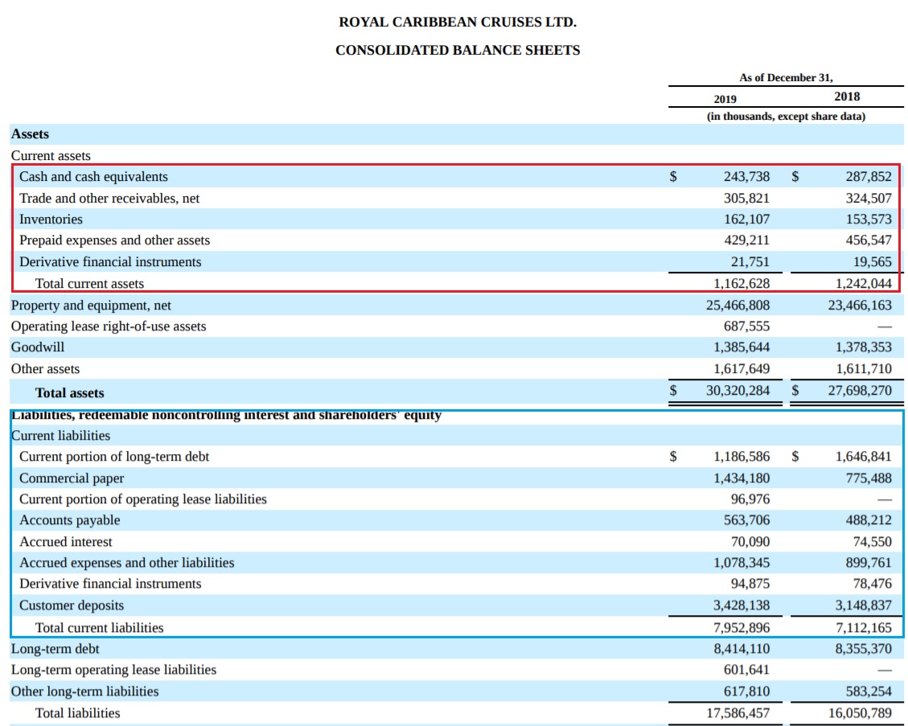Click the 'Current liabilities' subheading
The image size is (908, 726).
tap(60, 436)
